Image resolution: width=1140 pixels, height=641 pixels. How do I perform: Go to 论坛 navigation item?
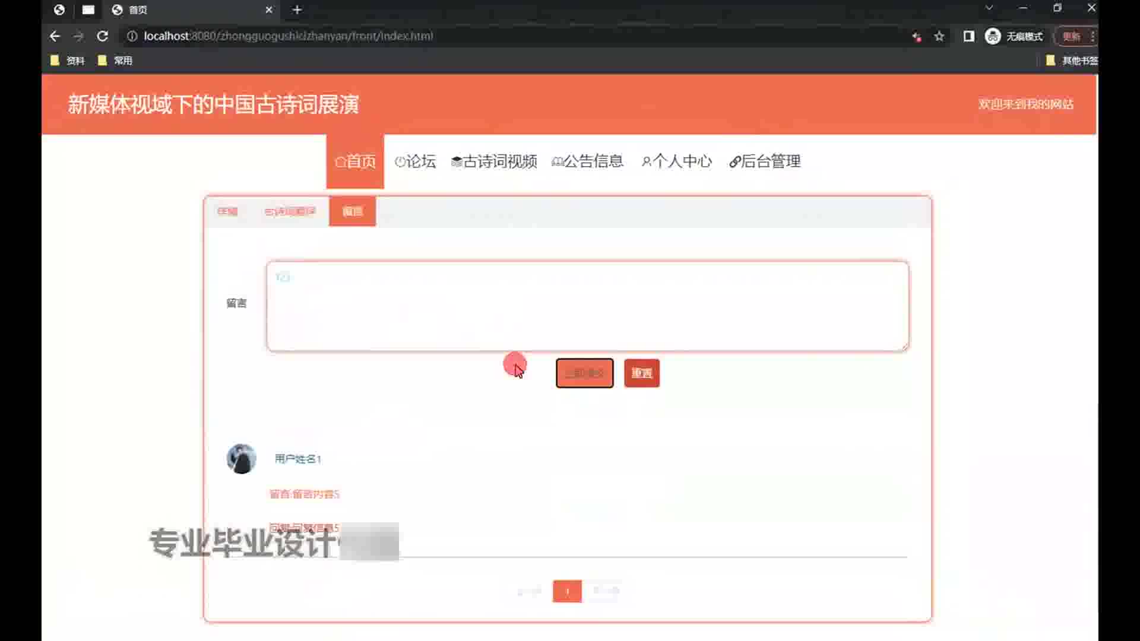tap(415, 161)
